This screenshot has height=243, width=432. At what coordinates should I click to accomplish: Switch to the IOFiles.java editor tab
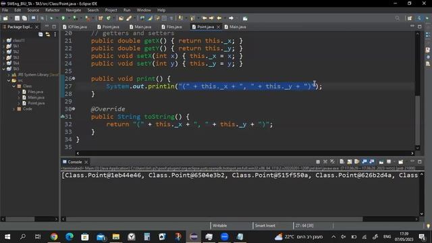(75, 27)
